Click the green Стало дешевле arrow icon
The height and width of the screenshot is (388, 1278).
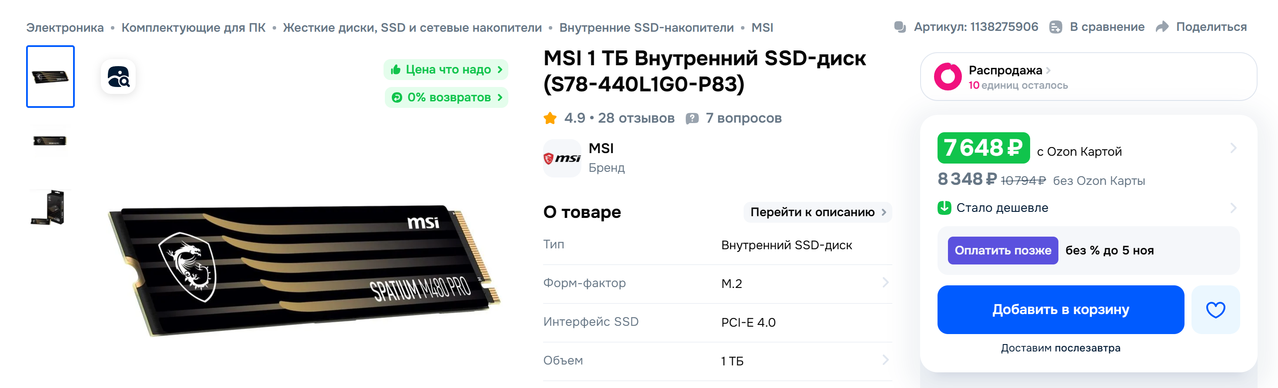pyautogui.click(x=944, y=207)
